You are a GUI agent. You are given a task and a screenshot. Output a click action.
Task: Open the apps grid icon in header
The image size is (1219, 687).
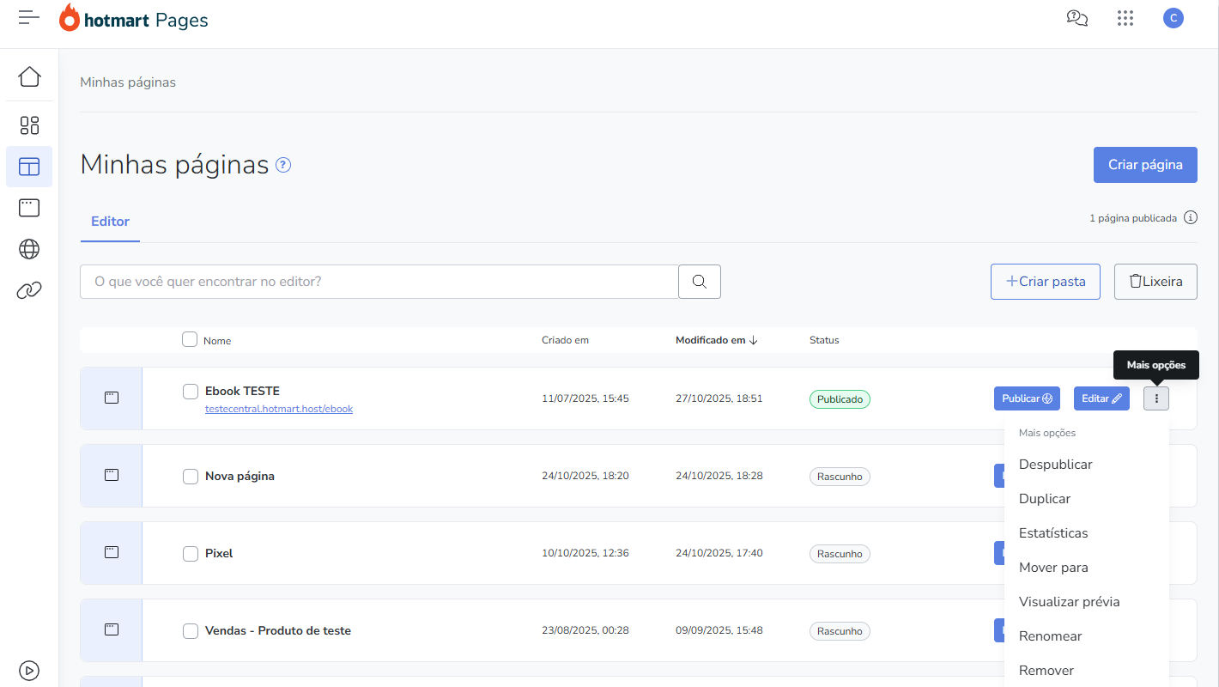pos(1125,18)
